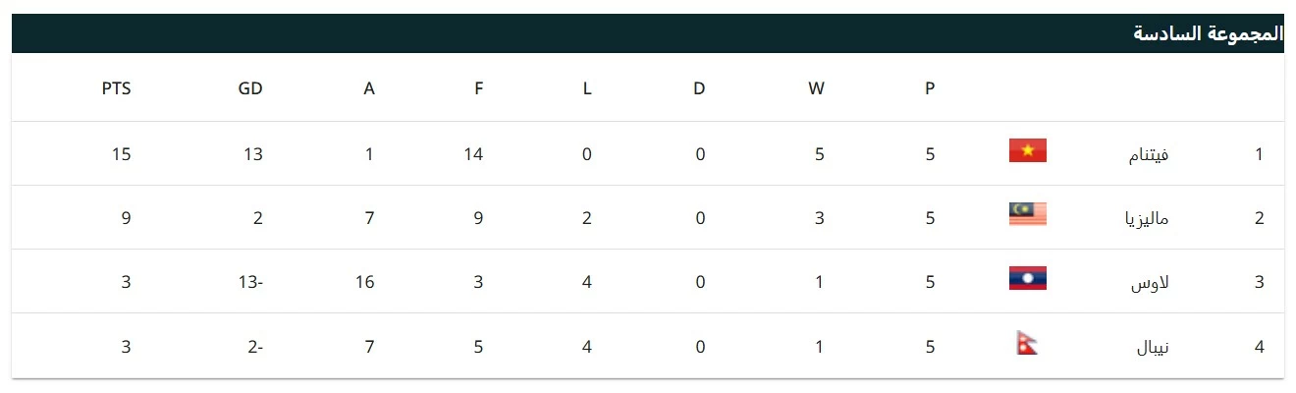The height and width of the screenshot is (393, 1296).
Task: Click the Malaysia flag icon
Action: [1027, 214]
